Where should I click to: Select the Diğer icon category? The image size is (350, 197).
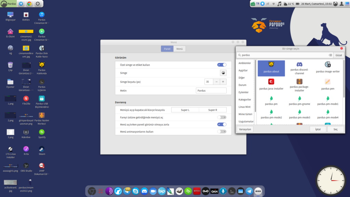[242, 78]
